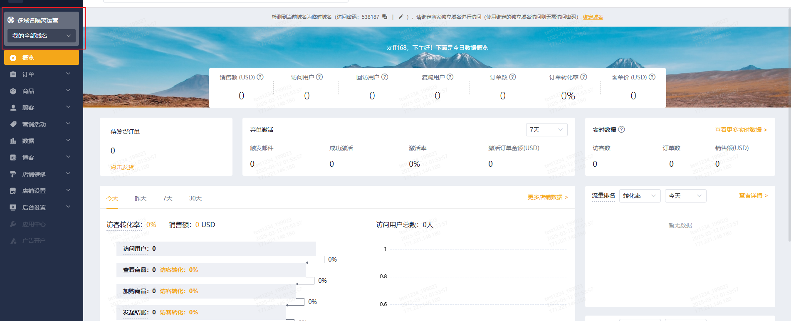Viewport: 791px width, 321px height.
Task: Click help icon next to 回访用户
Action: (x=385, y=77)
